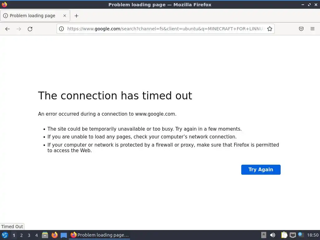320x240 pixels.
Task: Go back to the previous page
Action: (x=7, y=29)
